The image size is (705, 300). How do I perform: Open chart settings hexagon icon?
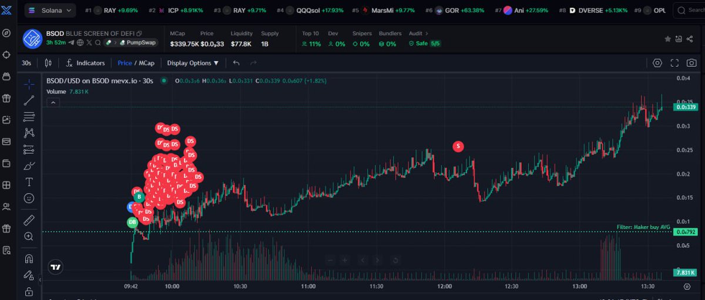(x=657, y=63)
